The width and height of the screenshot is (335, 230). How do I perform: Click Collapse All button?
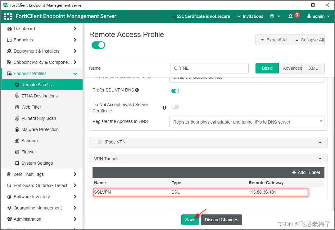307,40
